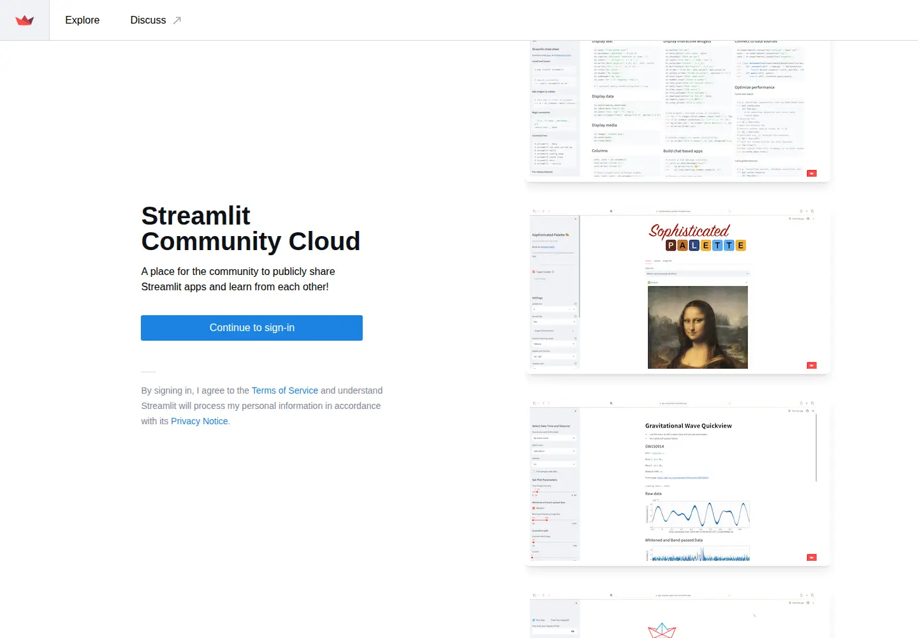Open the Privacy Notice link

click(x=200, y=421)
